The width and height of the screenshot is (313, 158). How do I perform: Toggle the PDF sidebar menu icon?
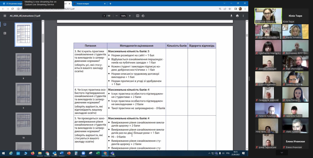click(5, 16)
